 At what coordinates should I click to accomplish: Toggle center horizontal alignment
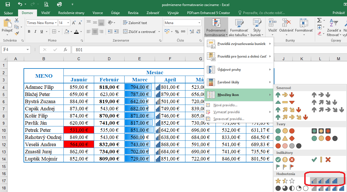[95, 32]
